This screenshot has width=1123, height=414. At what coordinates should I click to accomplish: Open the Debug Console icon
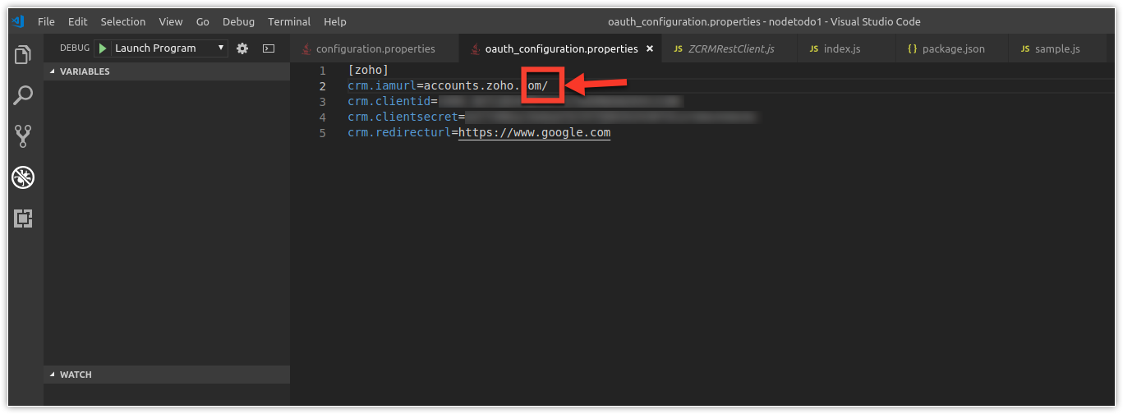click(269, 48)
